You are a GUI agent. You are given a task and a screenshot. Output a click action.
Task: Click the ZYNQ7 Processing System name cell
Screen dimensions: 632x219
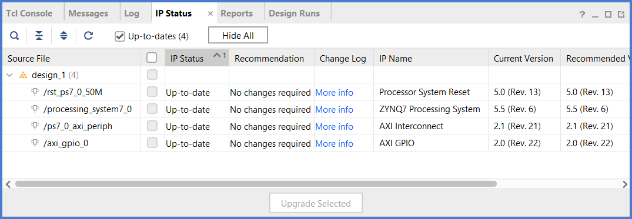pos(430,109)
